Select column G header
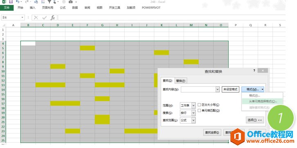Screen dimensions: 297x148 [102, 25]
